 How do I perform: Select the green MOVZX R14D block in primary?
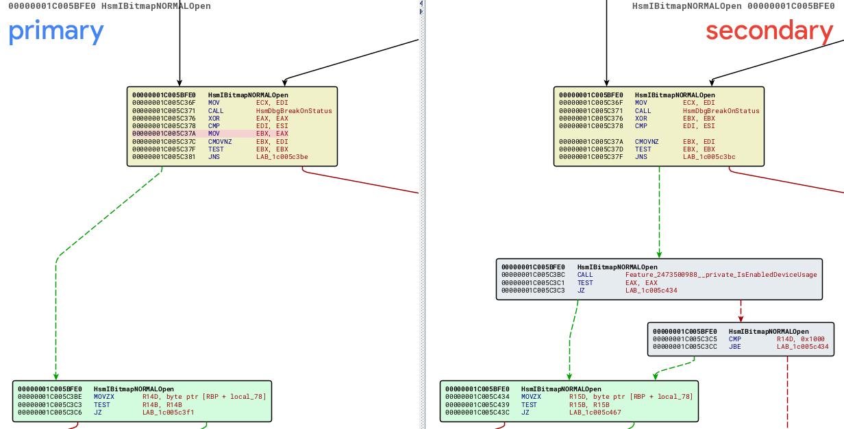tap(142, 402)
